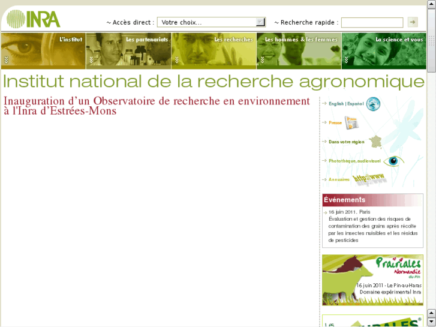
Task: Submit search with the arrow button
Action: [x=413, y=22]
